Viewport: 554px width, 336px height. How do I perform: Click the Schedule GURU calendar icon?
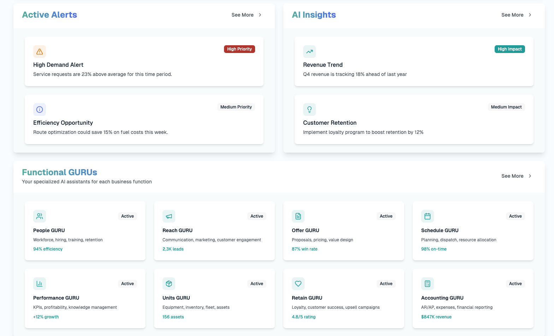click(x=428, y=216)
